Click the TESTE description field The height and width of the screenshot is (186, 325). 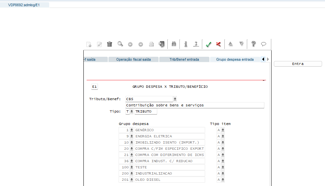click(x=170, y=167)
